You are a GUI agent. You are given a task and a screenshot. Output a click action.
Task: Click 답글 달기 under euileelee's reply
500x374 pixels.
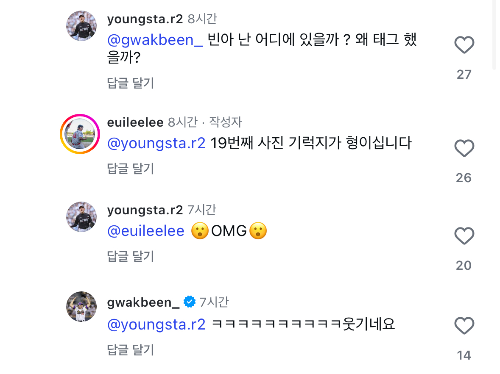[131, 169]
